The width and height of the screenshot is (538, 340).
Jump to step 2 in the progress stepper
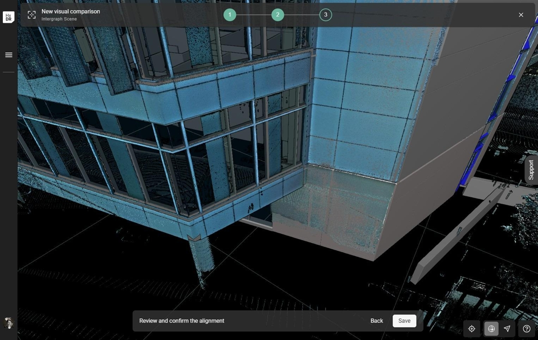tap(278, 15)
